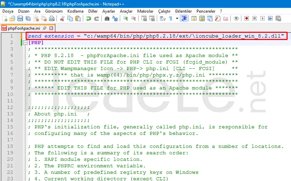Open the Ara menu
The height and width of the screenshot is (181, 291).
pos(37,11)
